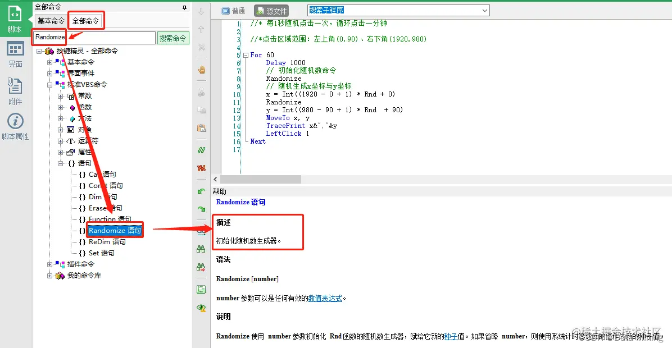The width and height of the screenshot is (672, 348).
Task: Click the purple diamond icon beside 函数
Action: pyautogui.click(x=72, y=107)
